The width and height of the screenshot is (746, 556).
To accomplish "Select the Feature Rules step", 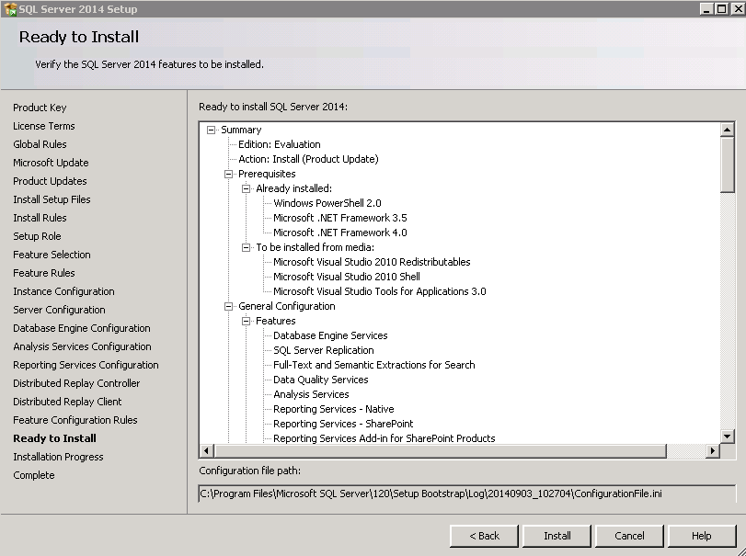I will point(44,273).
